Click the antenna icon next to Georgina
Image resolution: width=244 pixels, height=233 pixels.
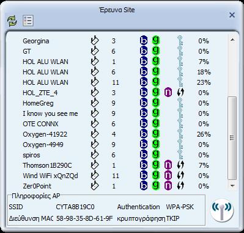(94, 40)
